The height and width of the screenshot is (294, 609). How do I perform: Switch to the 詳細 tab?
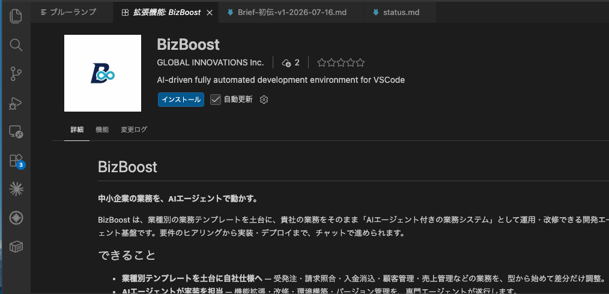tap(77, 130)
